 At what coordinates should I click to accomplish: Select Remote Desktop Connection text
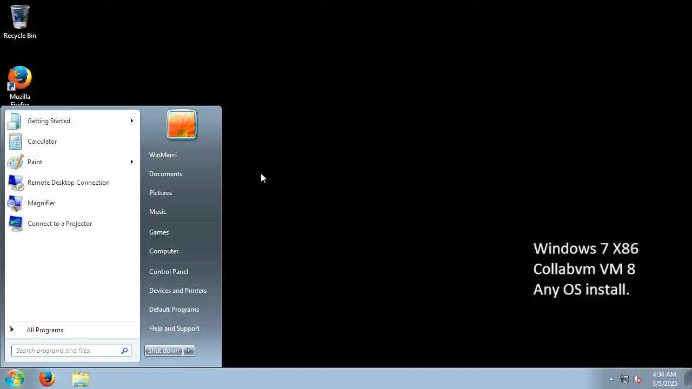coord(69,183)
